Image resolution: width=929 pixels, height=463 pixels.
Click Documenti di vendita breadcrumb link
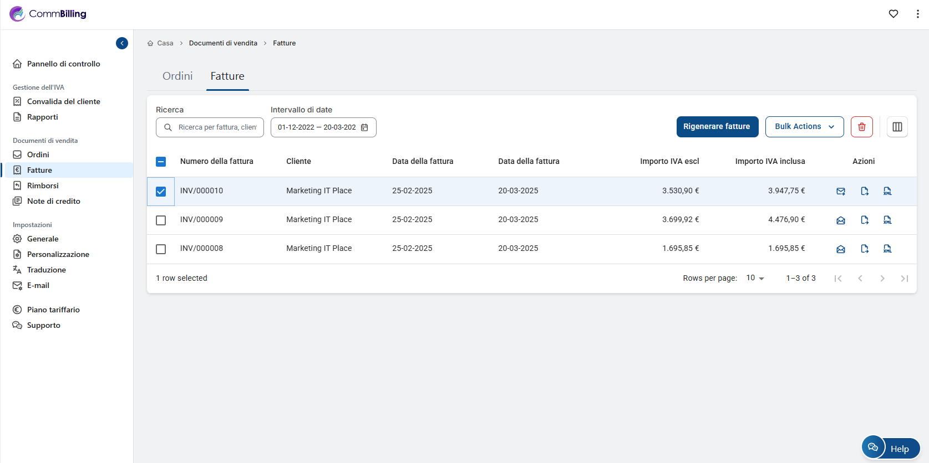pos(223,43)
